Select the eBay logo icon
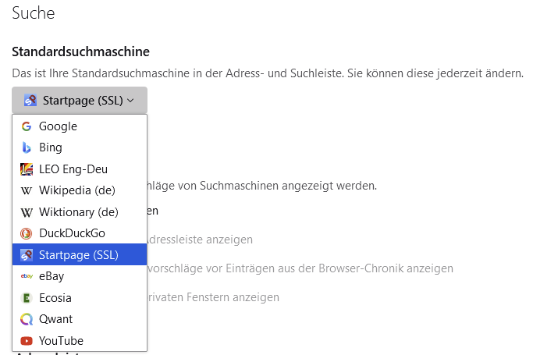 tap(26, 276)
